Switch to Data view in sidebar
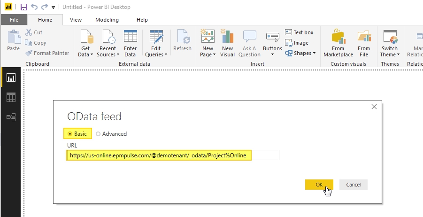The width and height of the screenshot is (423, 217). (x=11, y=97)
